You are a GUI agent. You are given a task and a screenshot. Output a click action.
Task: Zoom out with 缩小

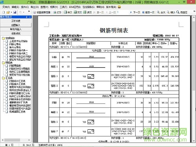[171, 13]
